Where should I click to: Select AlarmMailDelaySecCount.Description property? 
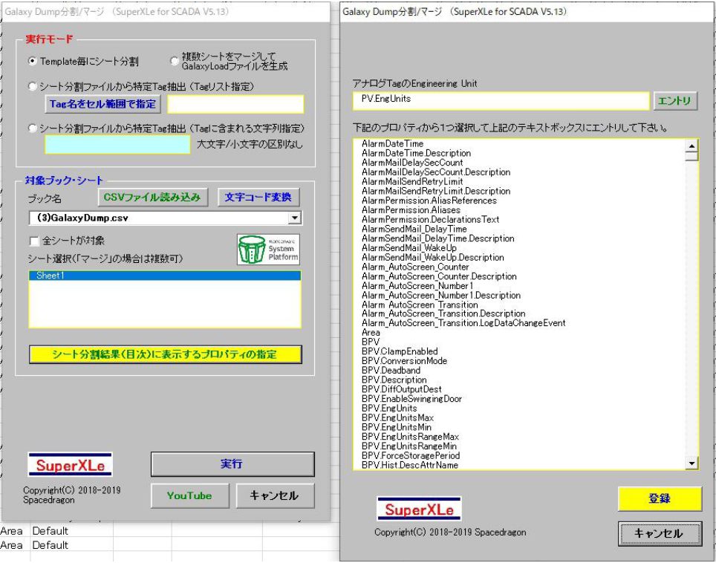(x=436, y=172)
